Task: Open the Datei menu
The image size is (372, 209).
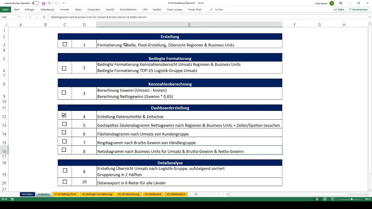Action: point(5,10)
